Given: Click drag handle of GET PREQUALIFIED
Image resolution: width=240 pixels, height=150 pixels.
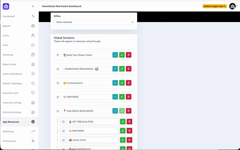Looking at the screenshot, I should click(63, 122).
